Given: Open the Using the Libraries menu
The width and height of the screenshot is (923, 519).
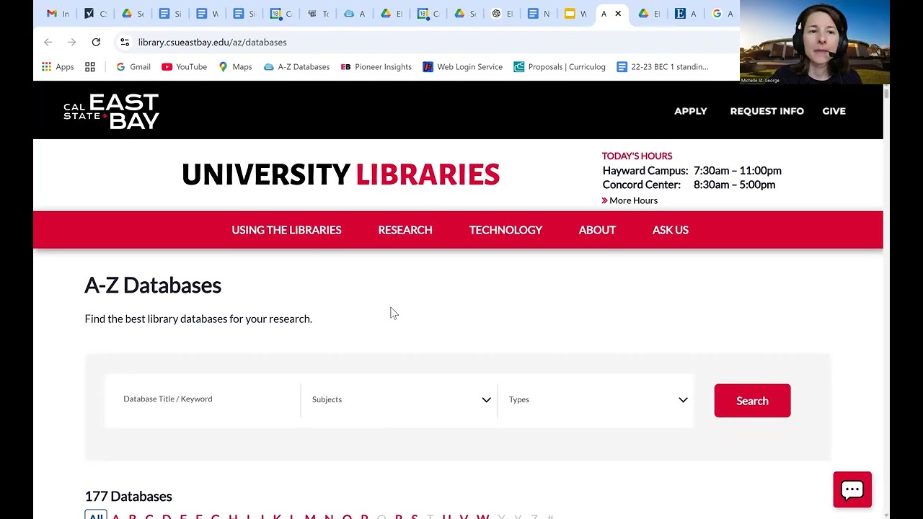Looking at the screenshot, I should [x=286, y=230].
